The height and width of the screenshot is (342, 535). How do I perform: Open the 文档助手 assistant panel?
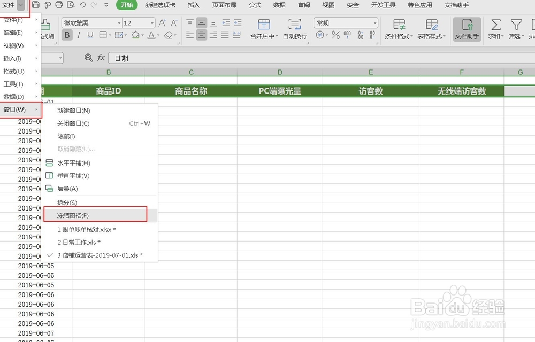(467, 30)
